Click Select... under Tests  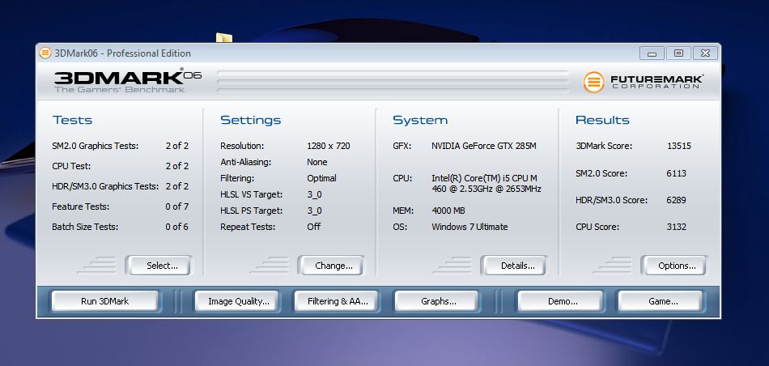click(159, 266)
